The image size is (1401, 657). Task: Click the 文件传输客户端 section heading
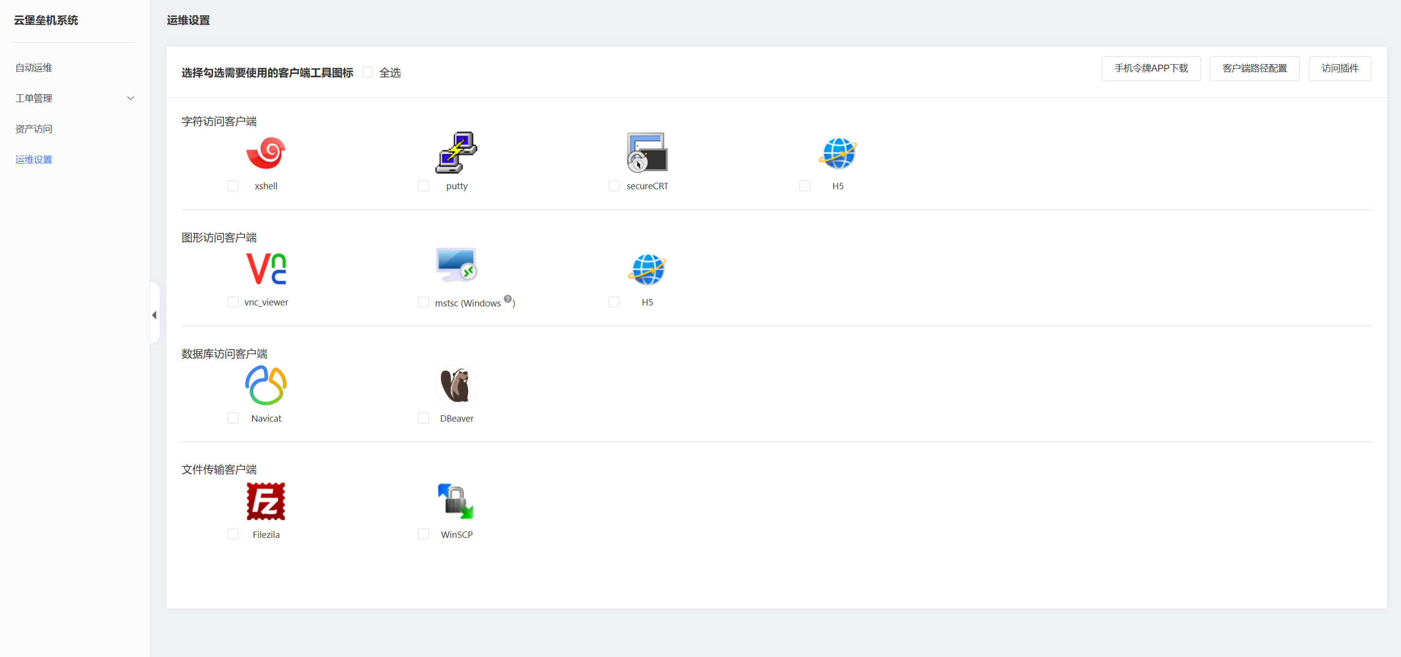click(x=218, y=469)
